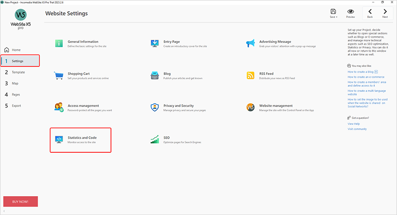Open the Advertising Message megaphone icon

(x=250, y=43)
